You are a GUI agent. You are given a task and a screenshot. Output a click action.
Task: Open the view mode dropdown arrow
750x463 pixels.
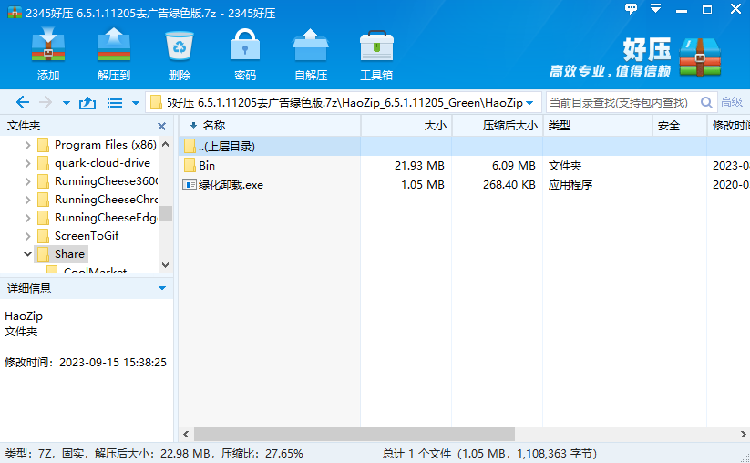(136, 103)
